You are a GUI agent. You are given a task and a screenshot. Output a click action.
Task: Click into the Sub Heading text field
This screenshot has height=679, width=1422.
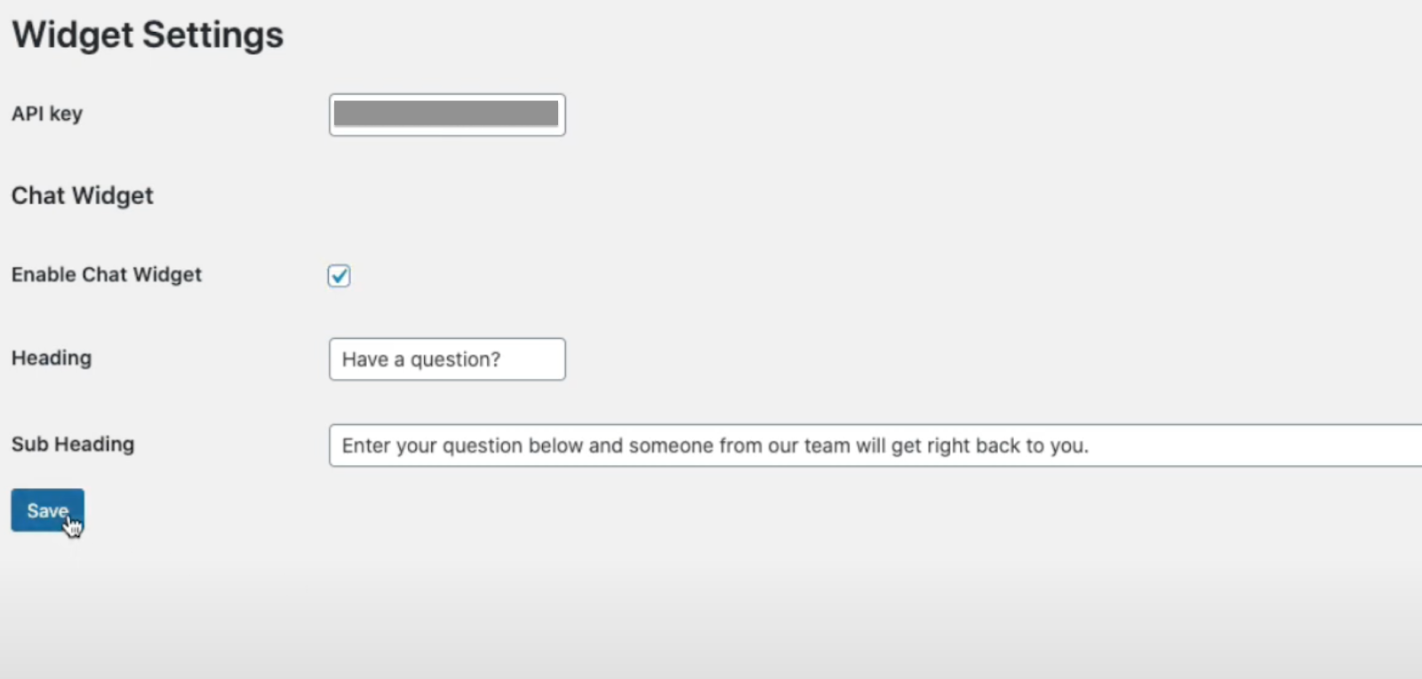coord(875,446)
